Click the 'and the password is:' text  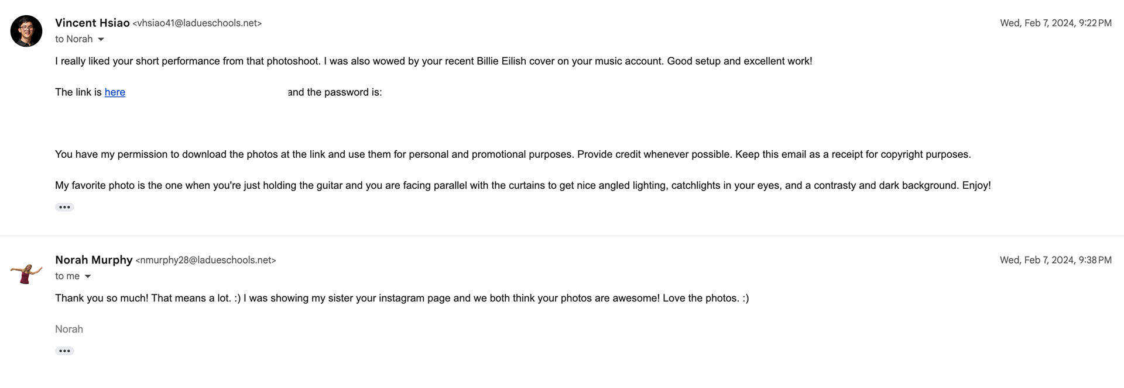click(x=335, y=92)
